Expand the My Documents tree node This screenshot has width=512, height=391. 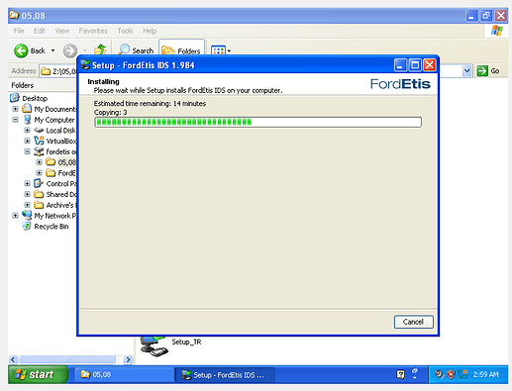15,109
